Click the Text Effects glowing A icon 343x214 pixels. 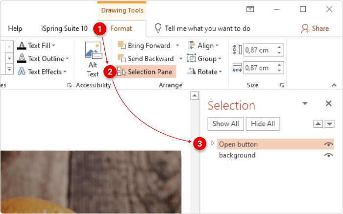click(x=22, y=71)
